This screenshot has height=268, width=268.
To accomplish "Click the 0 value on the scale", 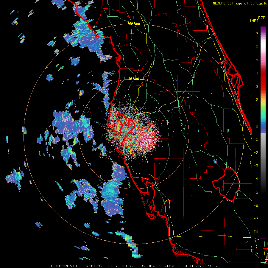I will 257,126.
